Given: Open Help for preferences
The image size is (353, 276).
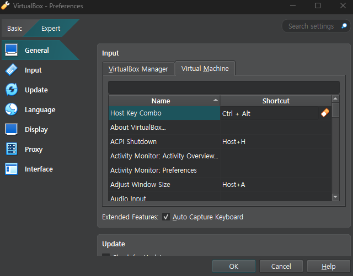Looking at the screenshot, I should click(329, 266).
